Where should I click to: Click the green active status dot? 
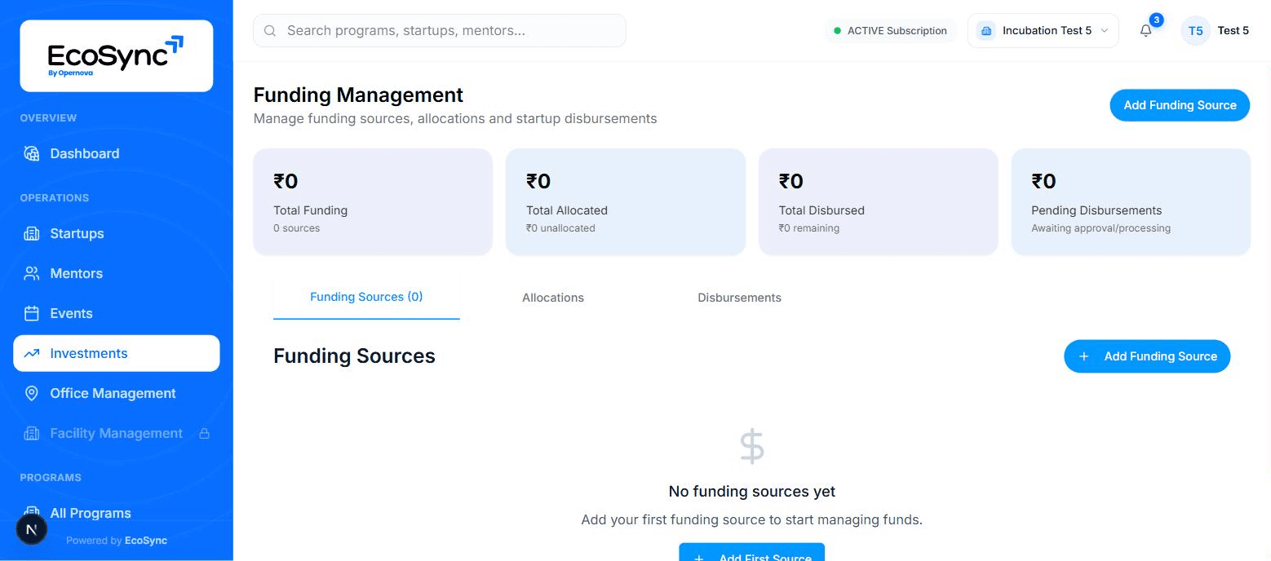point(837,31)
